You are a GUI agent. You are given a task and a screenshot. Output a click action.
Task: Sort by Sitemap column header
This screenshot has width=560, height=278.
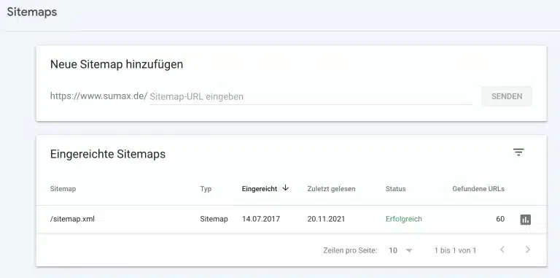[x=63, y=189]
